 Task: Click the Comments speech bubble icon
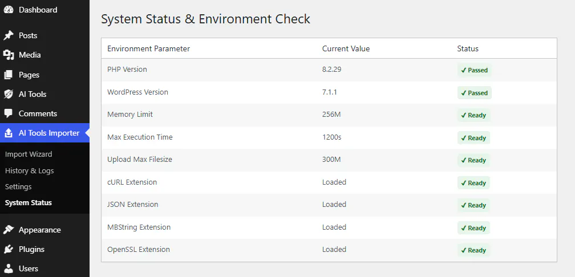[x=9, y=113]
